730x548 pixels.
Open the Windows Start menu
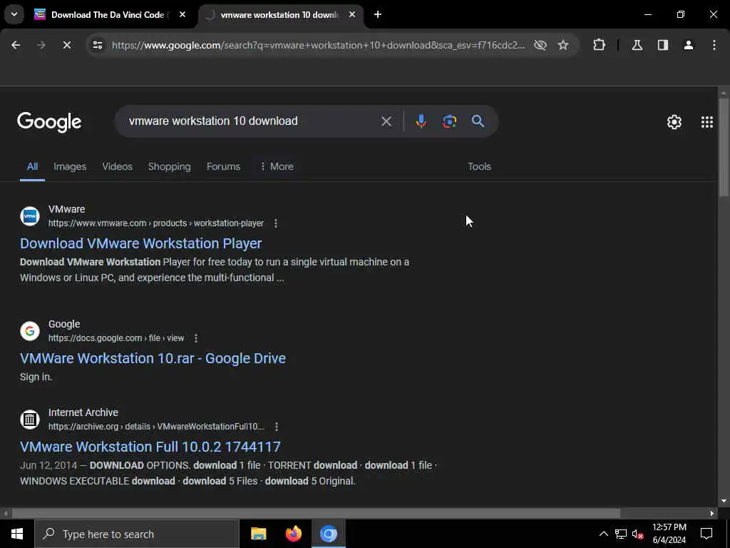(17, 534)
